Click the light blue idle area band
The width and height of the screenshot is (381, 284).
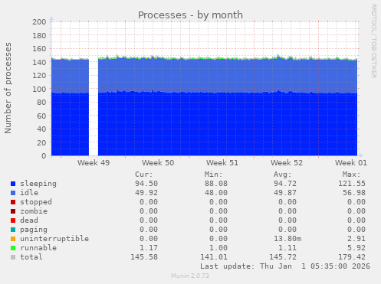click(x=205, y=76)
